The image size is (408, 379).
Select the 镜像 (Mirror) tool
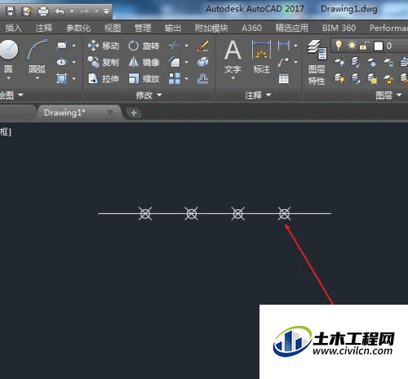tap(144, 62)
